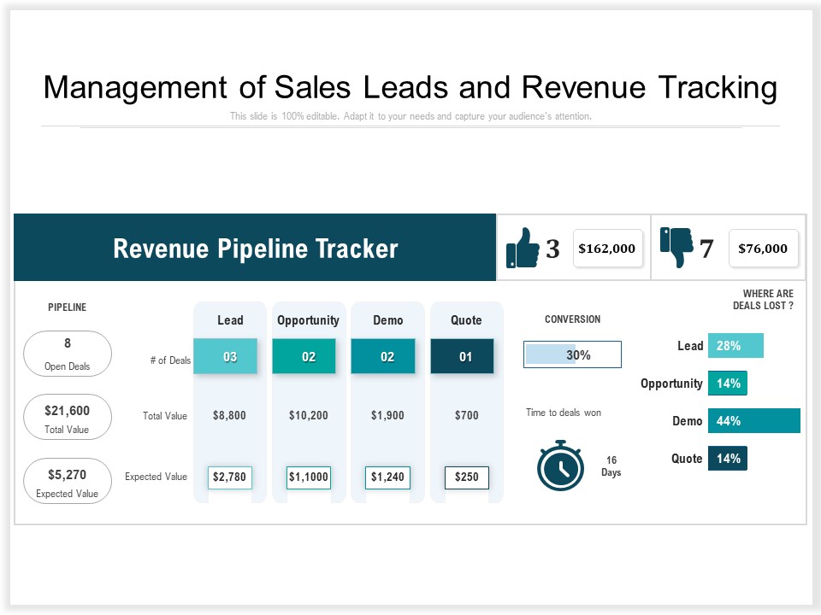This screenshot has height=615, width=821.
Task: Click the 30% conversion progress bar
Action: click(x=572, y=354)
